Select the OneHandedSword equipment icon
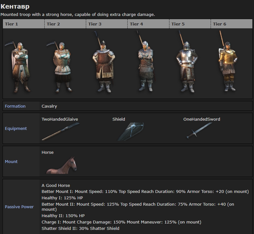Image resolution: width=254 pixels, height=234 pixels. coord(199,131)
